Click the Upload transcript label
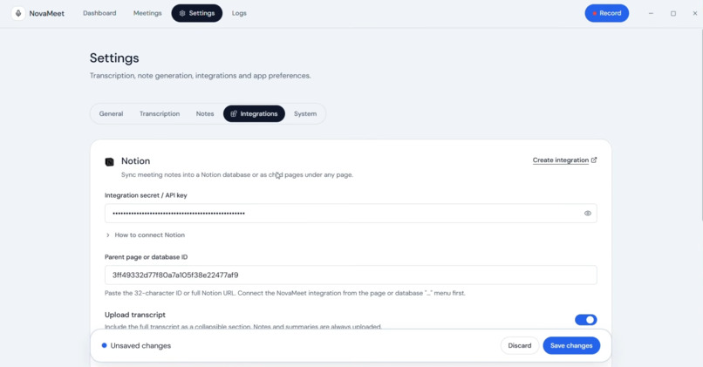Image resolution: width=703 pixels, height=367 pixels. (x=135, y=315)
